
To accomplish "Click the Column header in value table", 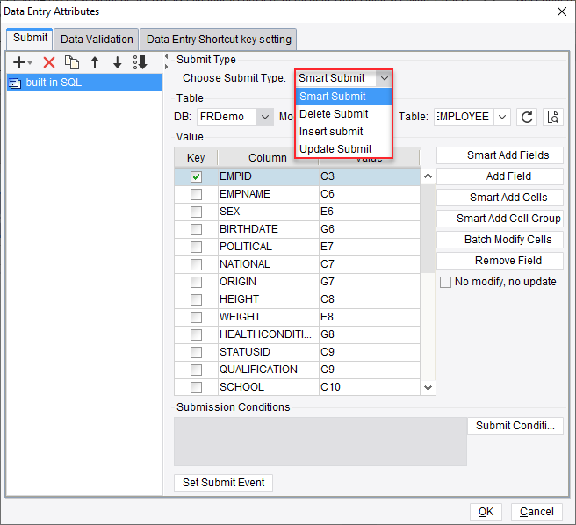I will pyautogui.click(x=268, y=158).
